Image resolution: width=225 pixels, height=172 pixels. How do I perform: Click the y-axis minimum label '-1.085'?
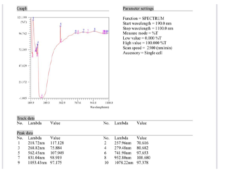point(23,98)
